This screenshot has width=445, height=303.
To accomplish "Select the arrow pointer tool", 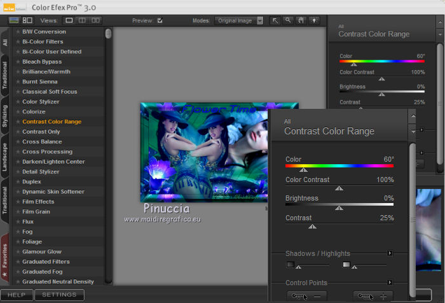I will (x=276, y=20).
